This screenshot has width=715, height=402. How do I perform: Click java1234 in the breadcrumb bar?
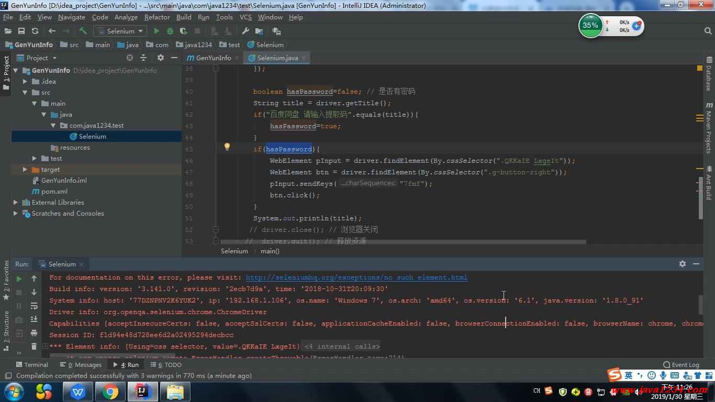[x=194, y=44]
